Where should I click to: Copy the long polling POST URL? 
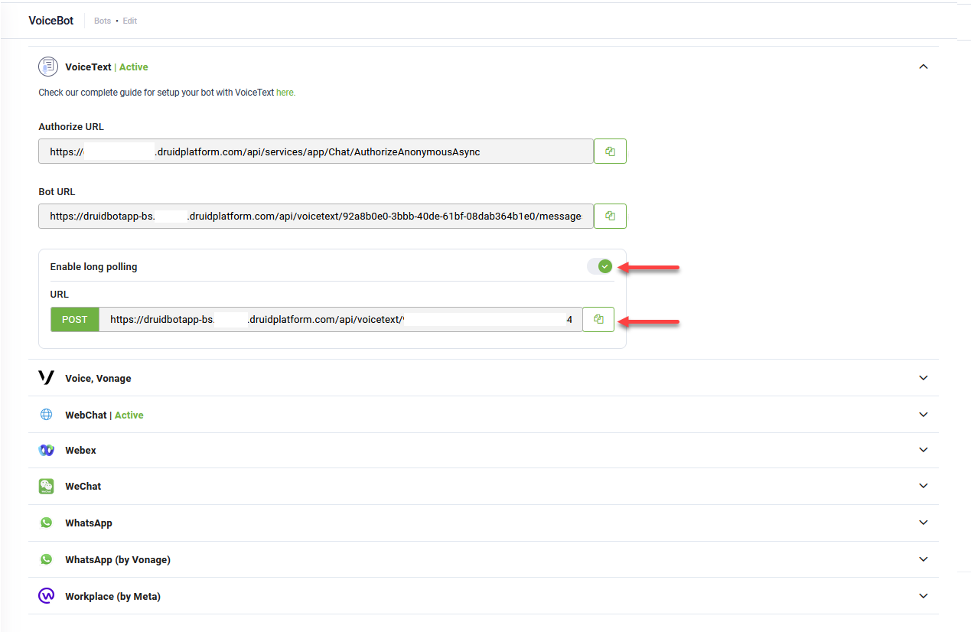pos(598,319)
